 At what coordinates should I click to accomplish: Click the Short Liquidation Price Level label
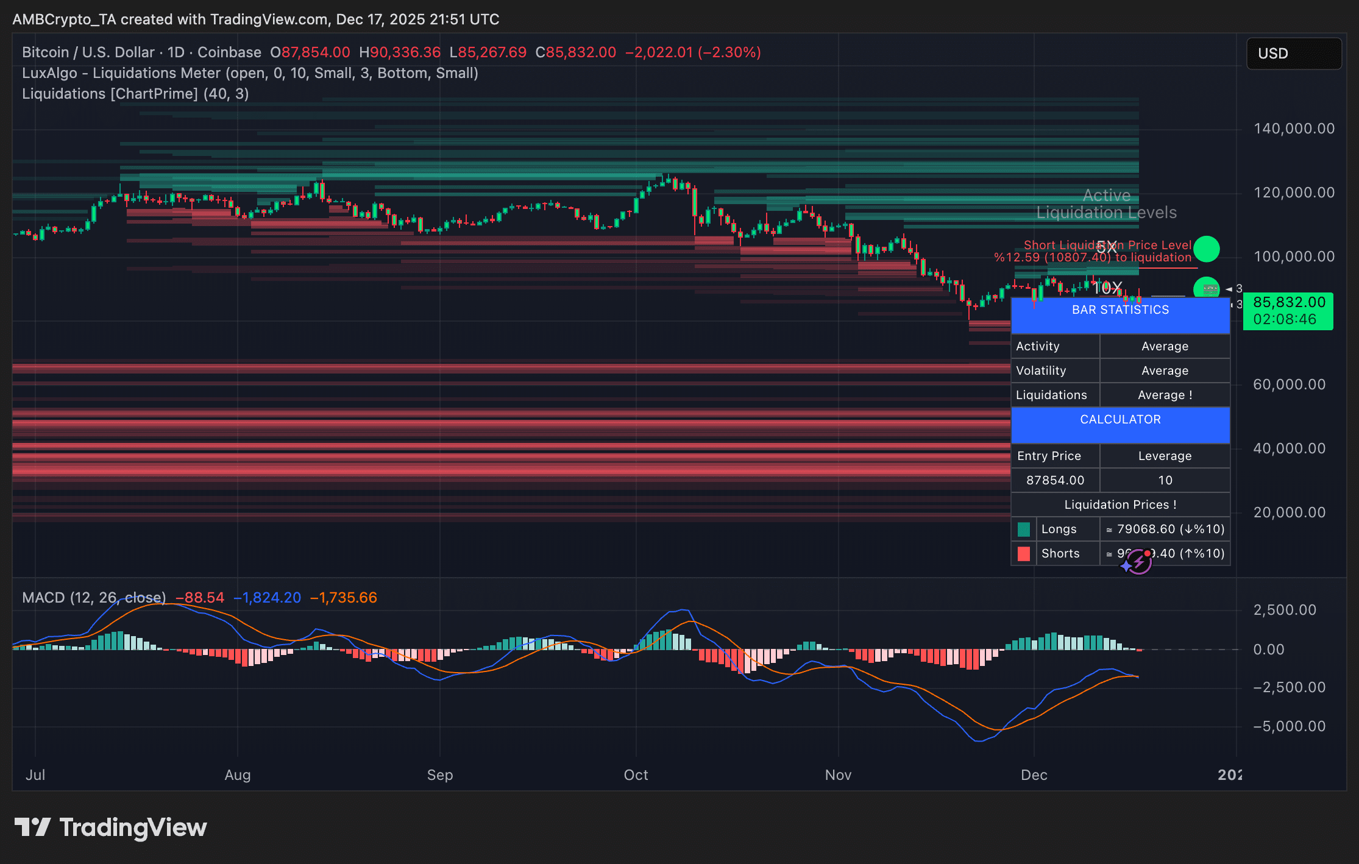click(x=1107, y=245)
